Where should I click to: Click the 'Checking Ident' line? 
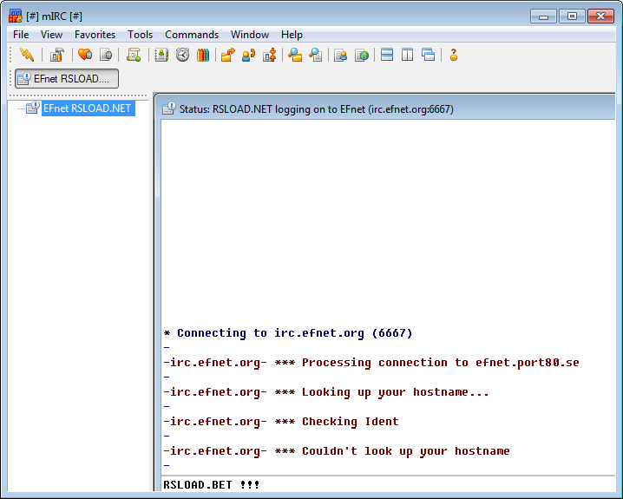tap(281, 421)
